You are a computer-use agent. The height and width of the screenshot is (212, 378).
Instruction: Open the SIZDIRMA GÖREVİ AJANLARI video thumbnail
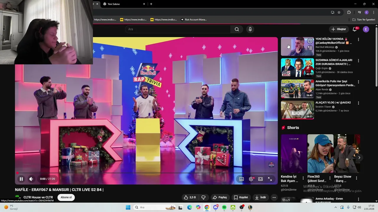coord(297,67)
